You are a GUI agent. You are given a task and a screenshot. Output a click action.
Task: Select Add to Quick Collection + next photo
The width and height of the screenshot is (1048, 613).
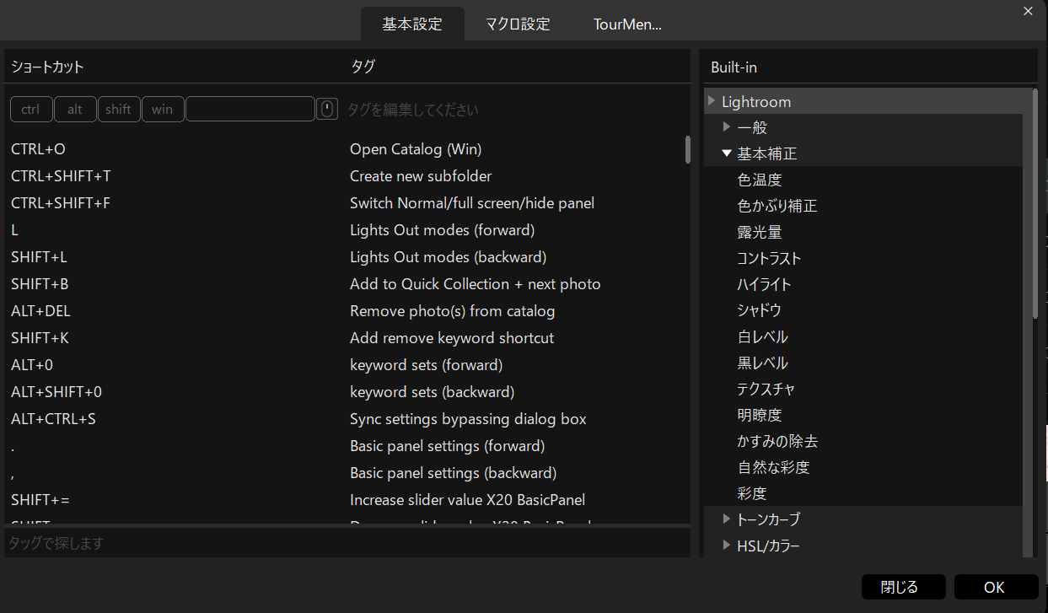(476, 284)
